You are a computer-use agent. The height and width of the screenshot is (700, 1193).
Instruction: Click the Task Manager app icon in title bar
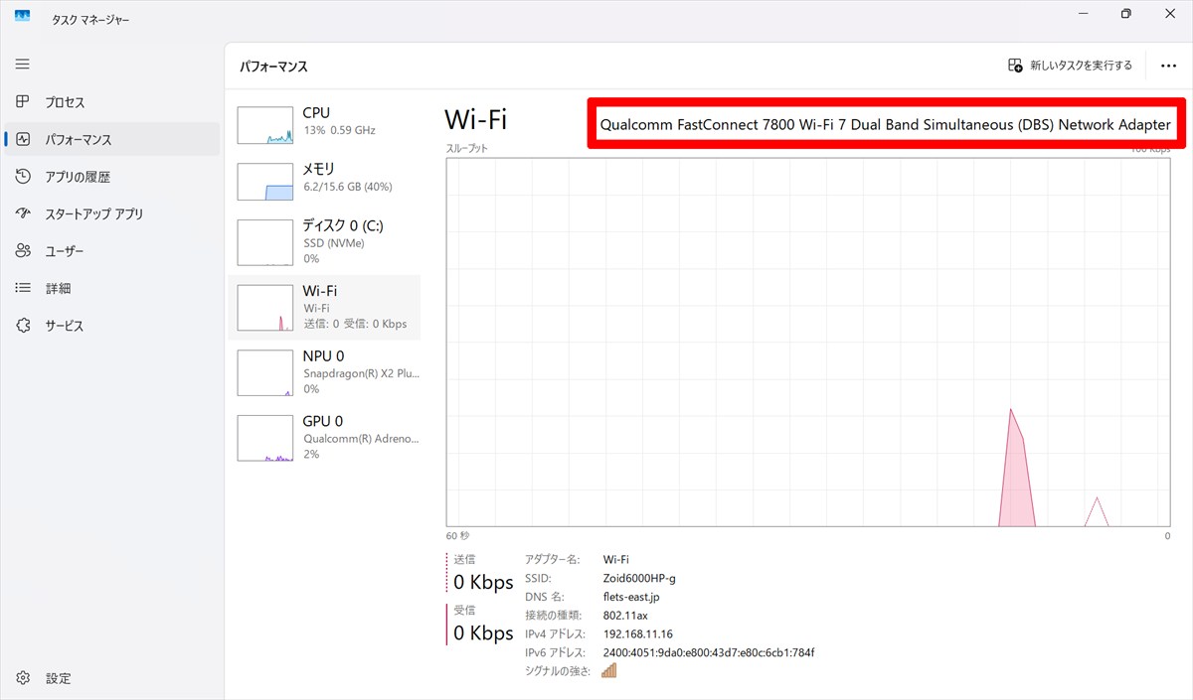pos(22,17)
